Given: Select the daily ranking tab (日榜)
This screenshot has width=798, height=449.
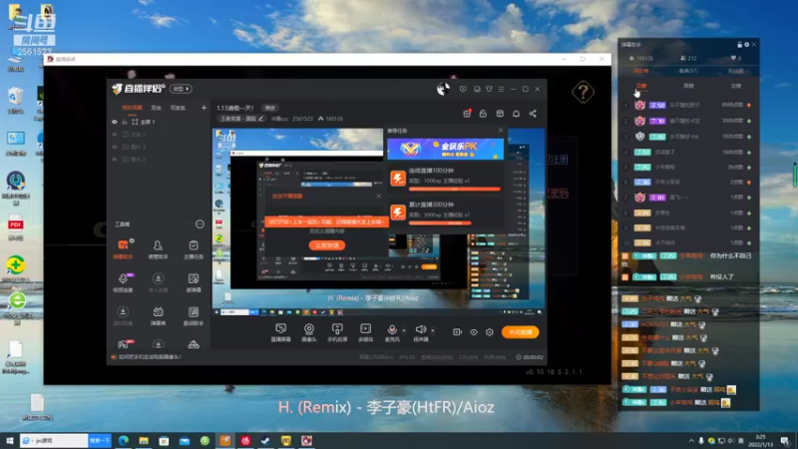Looking at the screenshot, I should point(641,86).
